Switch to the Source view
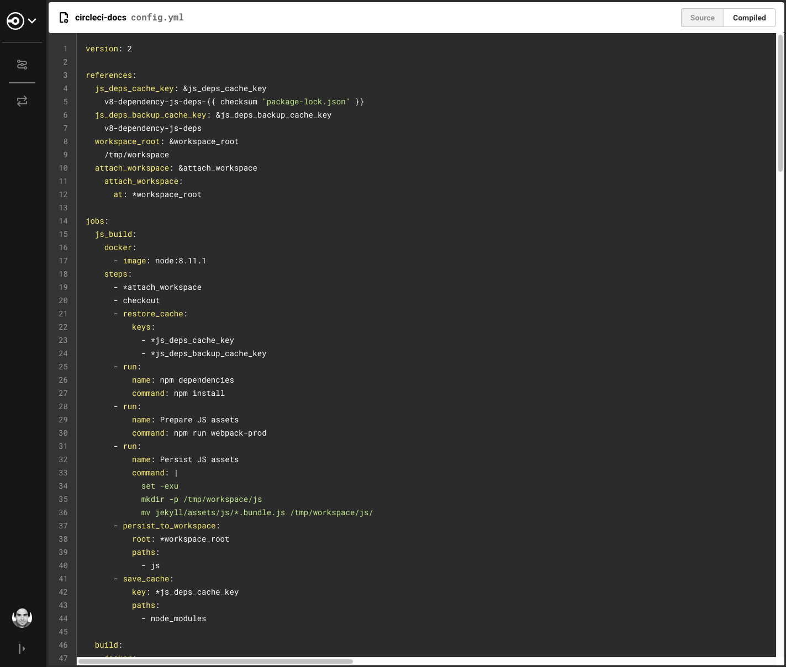This screenshot has width=786, height=667. 702,18
